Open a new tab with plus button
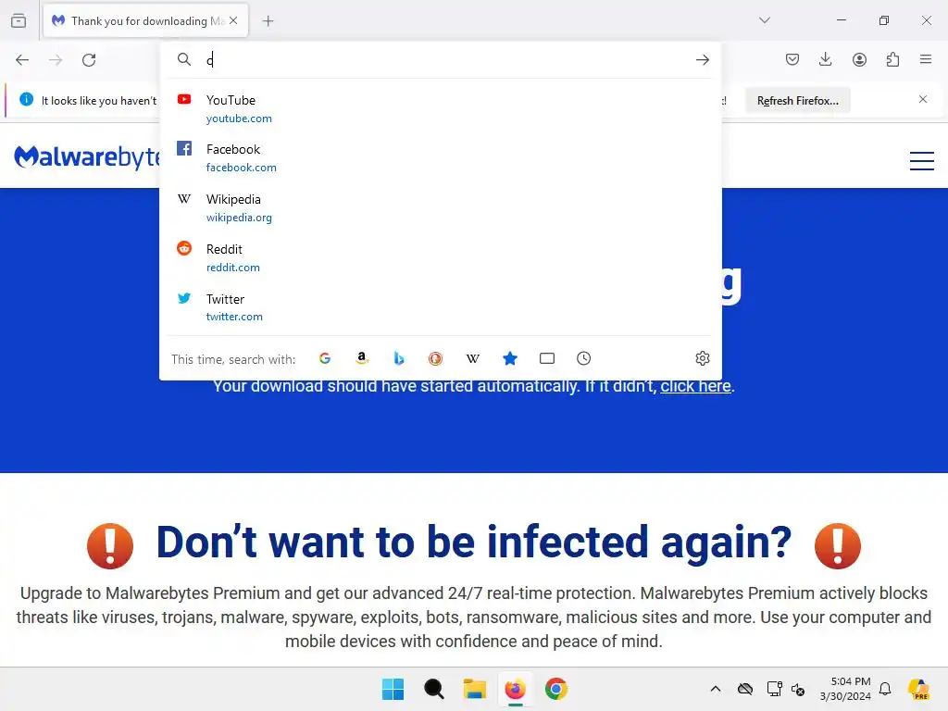 pos(268,21)
